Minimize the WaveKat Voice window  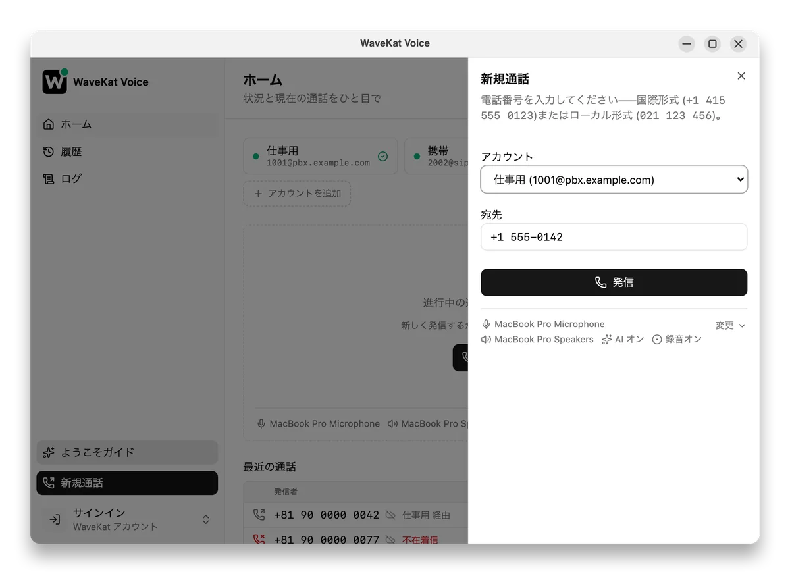point(687,44)
